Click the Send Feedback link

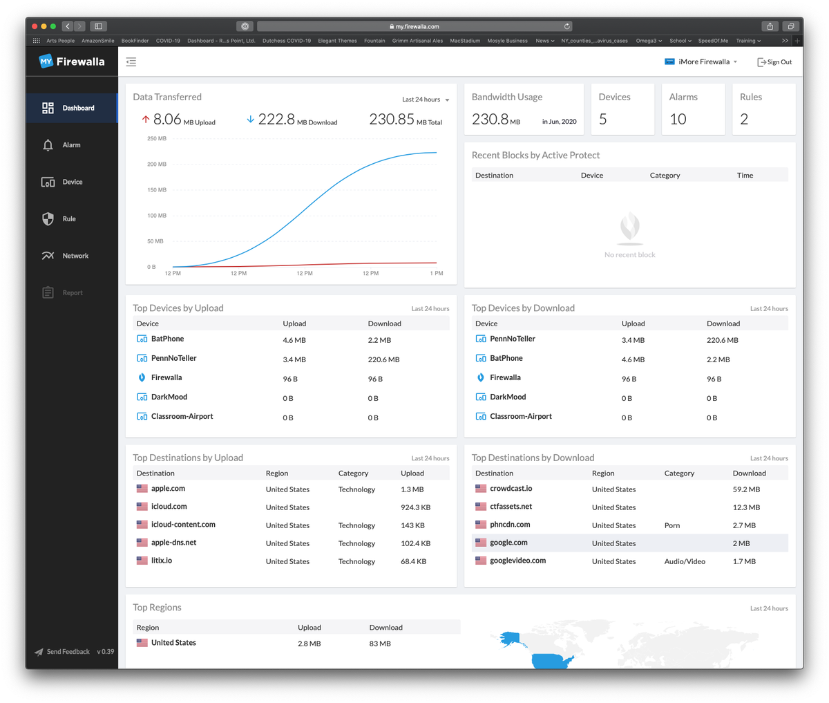(61, 651)
